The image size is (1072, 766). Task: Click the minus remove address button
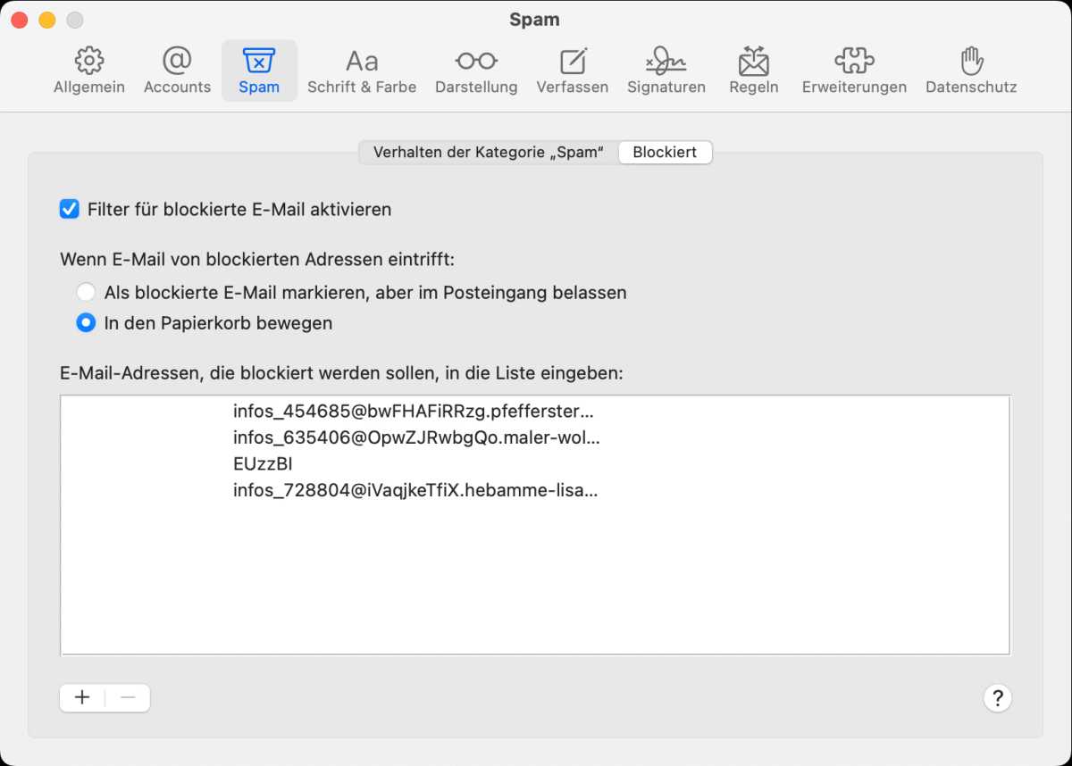point(128,698)
